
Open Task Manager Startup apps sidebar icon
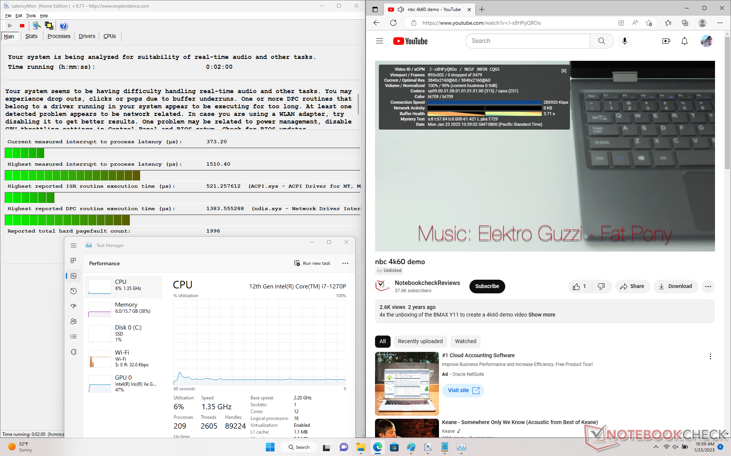pyautogui.click(x=73, y=306)
